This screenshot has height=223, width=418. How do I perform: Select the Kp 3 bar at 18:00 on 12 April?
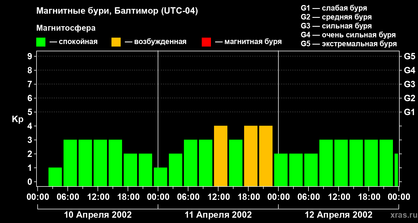coord(371,163)
